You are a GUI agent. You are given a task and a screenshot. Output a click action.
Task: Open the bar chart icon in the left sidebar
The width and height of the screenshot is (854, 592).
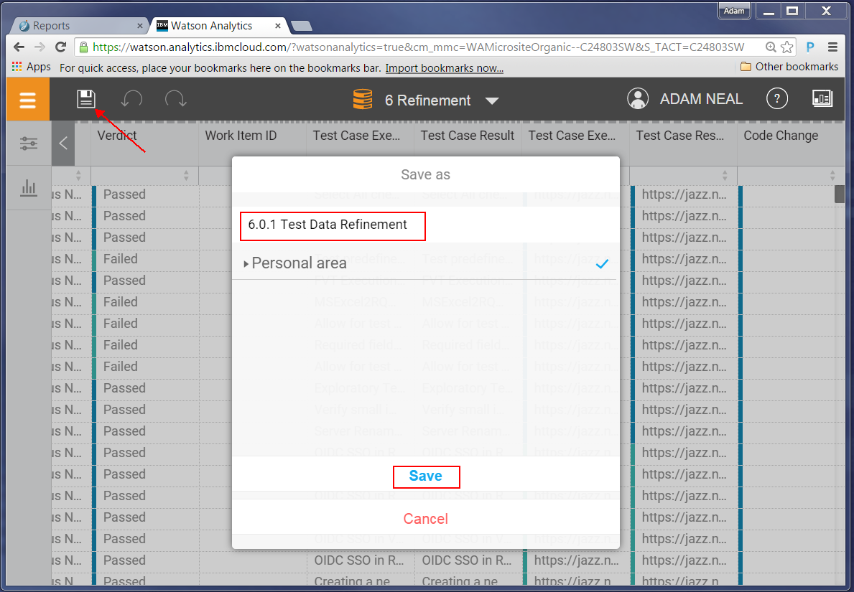[28, 188]
